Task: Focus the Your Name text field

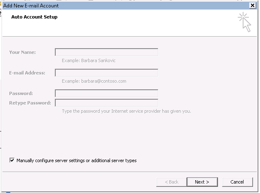Action: coord(106,52)
